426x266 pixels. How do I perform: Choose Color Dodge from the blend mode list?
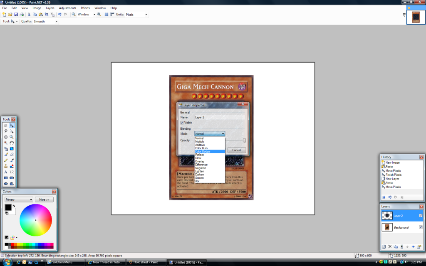(x=203, y=151)
